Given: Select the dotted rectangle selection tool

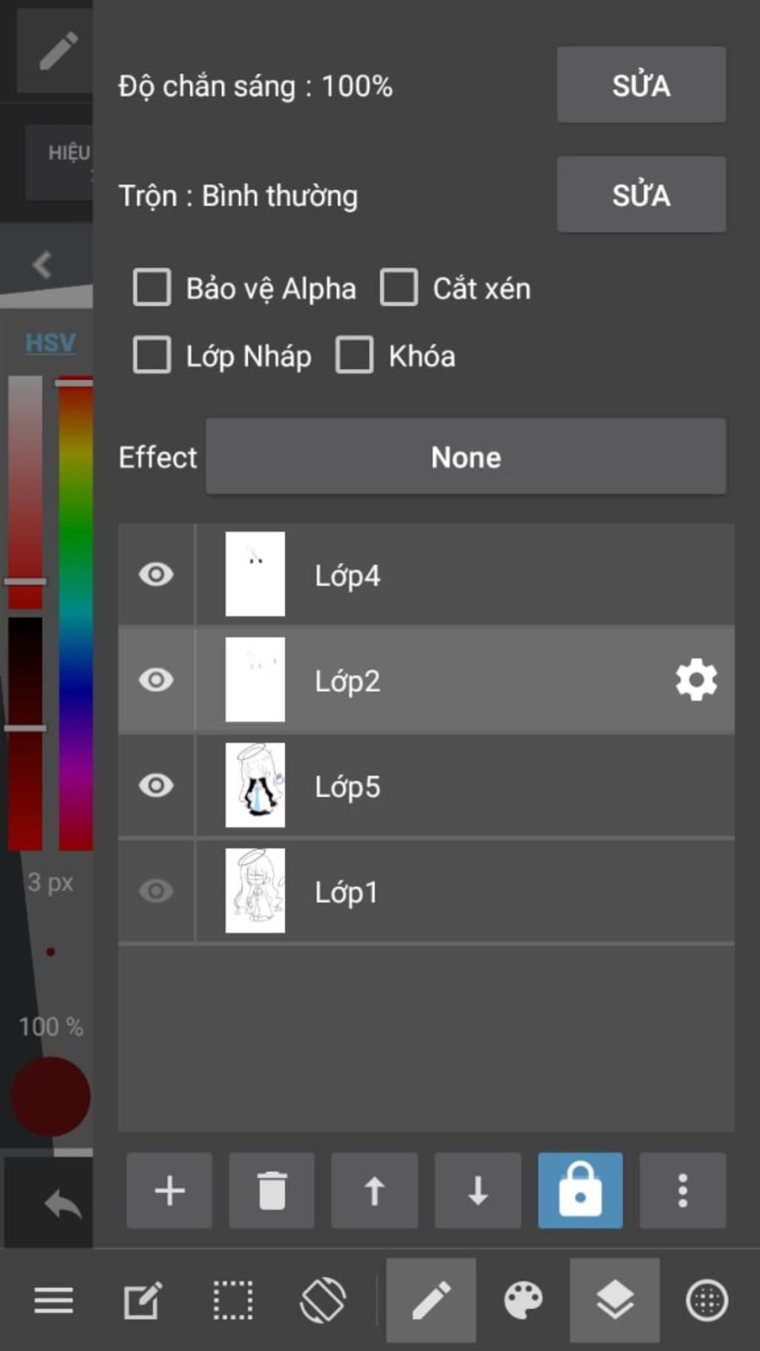Looking at the screenshot, I should coord(233,1301).
